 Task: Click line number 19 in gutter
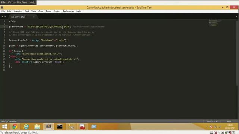pyautogui.click(x=4, y=70)
